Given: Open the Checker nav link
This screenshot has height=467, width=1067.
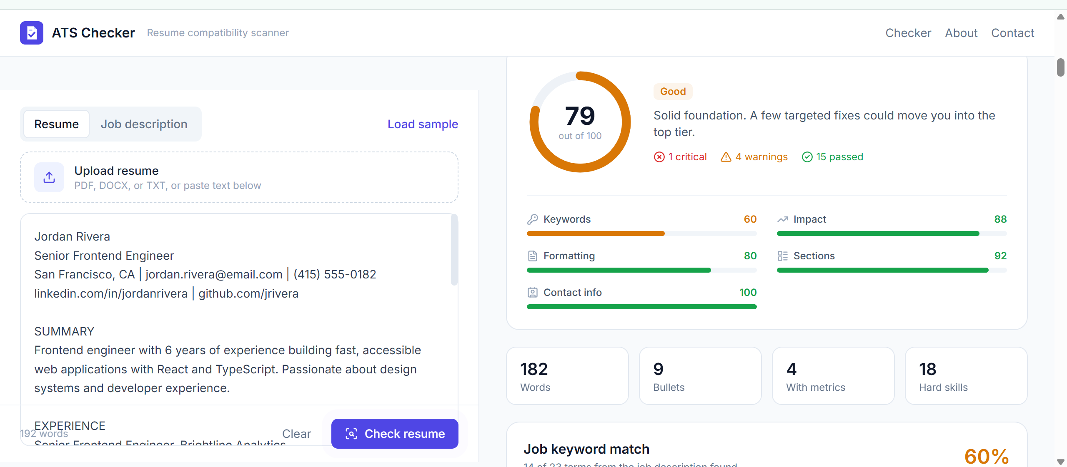Looking at the screenshot, I should 908,33.
